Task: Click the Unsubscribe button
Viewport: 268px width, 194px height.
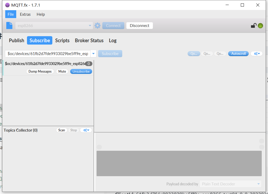Action: 81,71
